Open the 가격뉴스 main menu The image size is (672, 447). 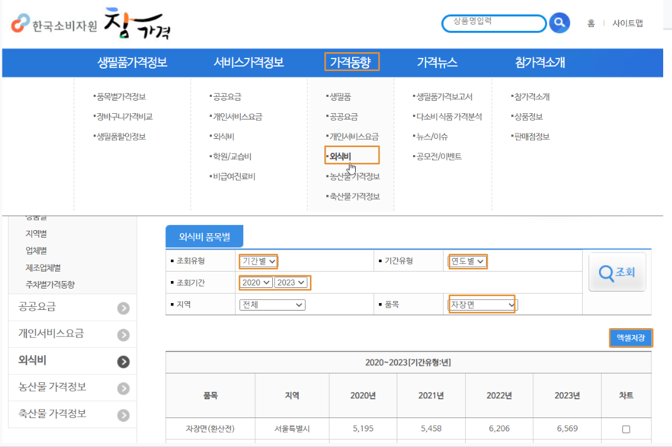click(437, 63)
